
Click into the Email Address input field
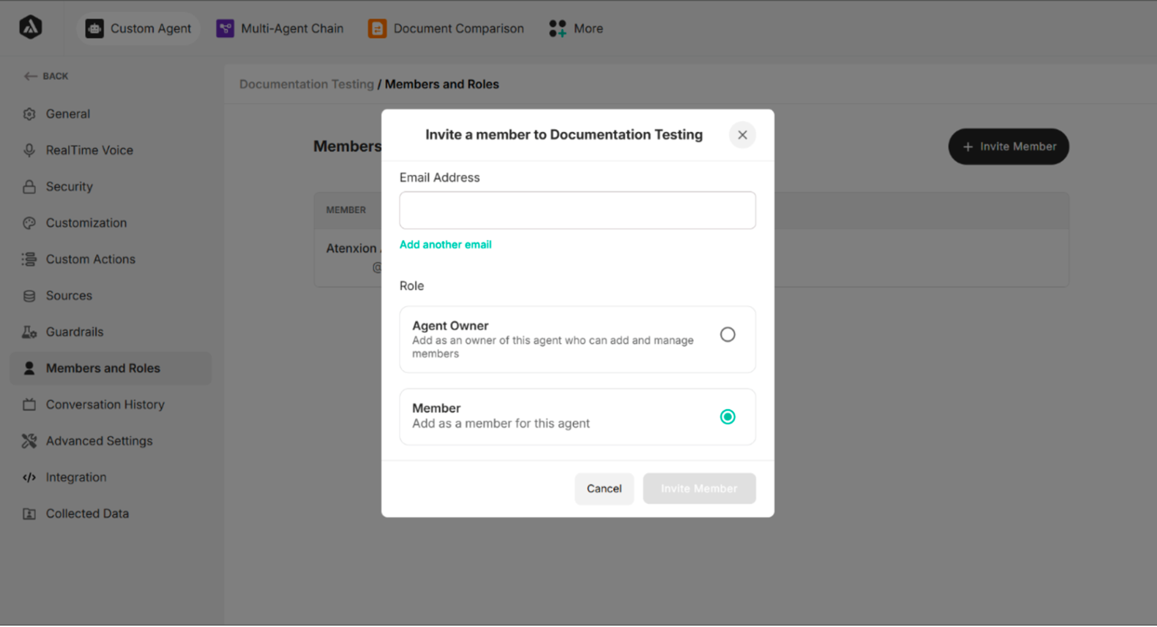[577, 211]
